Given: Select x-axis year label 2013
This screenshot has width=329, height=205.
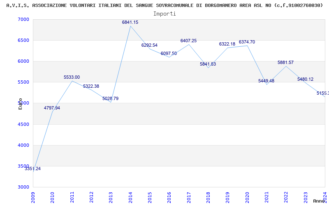Looking at the screenshot, I should [x=111, y=198].
